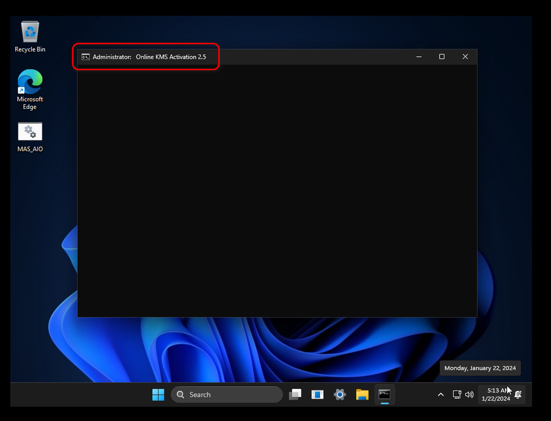Viewport: 551px width, 421px height.
Task: Open the Recycle Bin desktop icon
Action: pos(30,36)
